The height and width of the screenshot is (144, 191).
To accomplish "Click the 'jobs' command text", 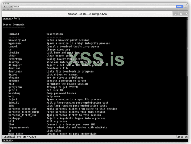I will click(11, 106).
